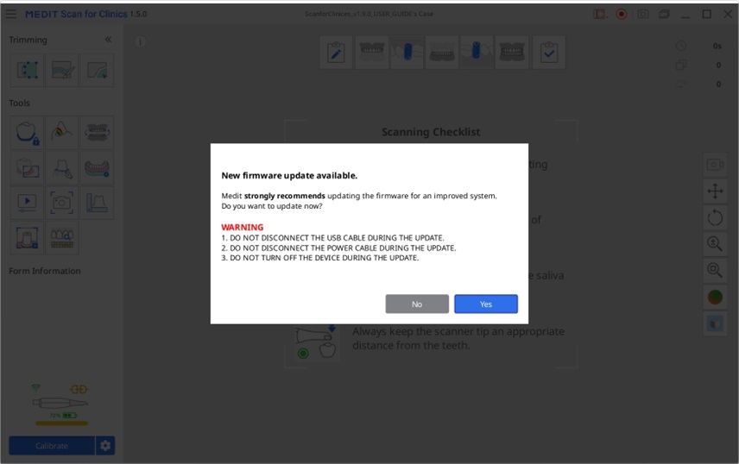Screen dimensions: 739x464
Task: Click the screen capture camera frame tool
Action: point(62,203)
